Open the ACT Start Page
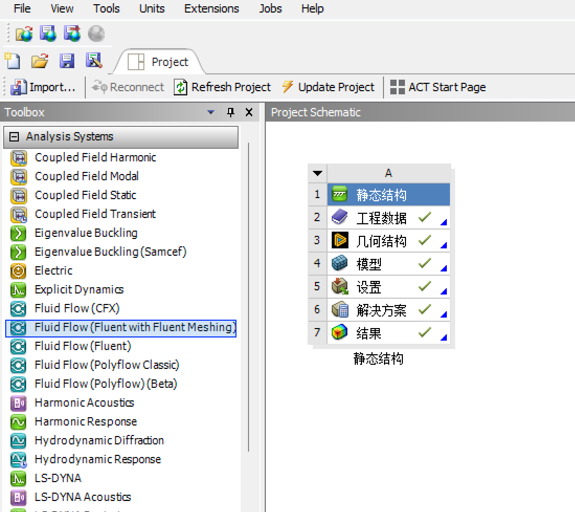575x512 pixels. [x=438, y=87]
